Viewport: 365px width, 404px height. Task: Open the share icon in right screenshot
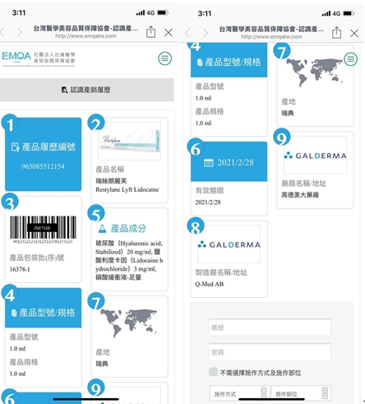point(336,32)
